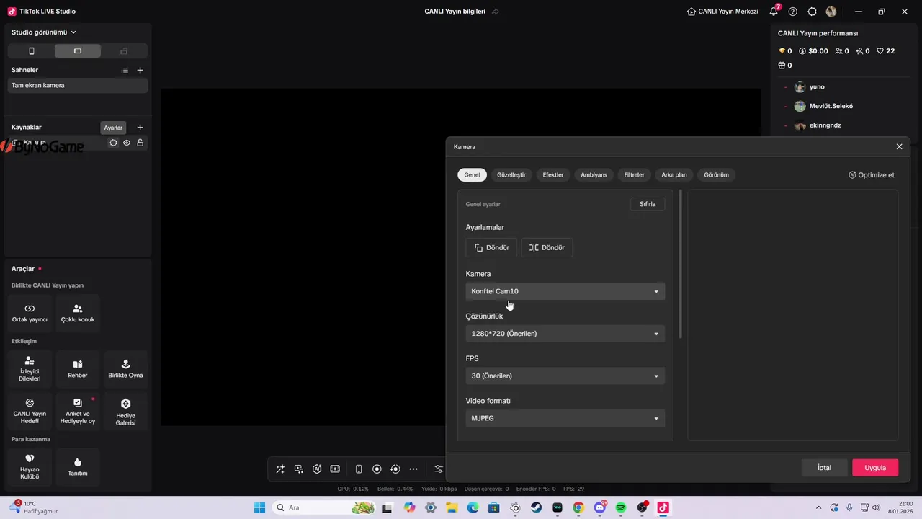Viewport: 922px width, 519px height.
Task: Open the app settings gear in title bar
Action: tap(812, 12)
